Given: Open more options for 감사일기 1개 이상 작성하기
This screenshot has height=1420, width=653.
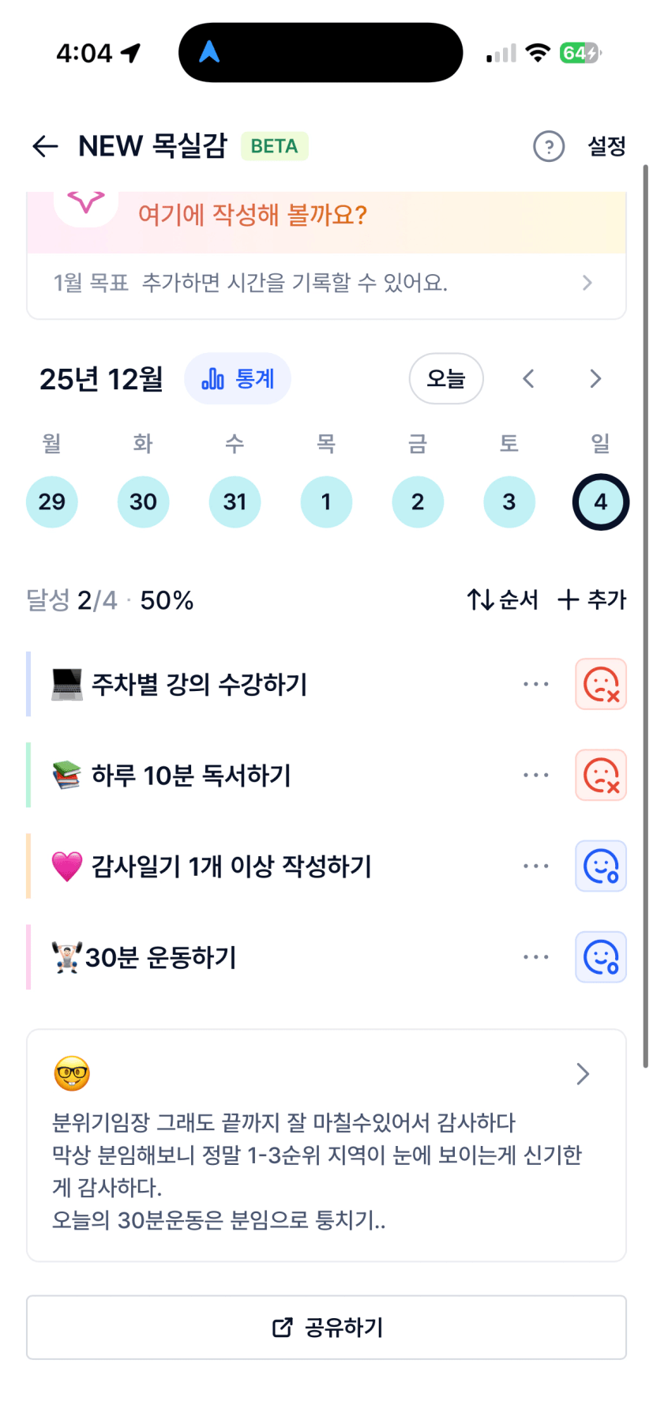Looking at the screenshot, I should click(535, 866).
